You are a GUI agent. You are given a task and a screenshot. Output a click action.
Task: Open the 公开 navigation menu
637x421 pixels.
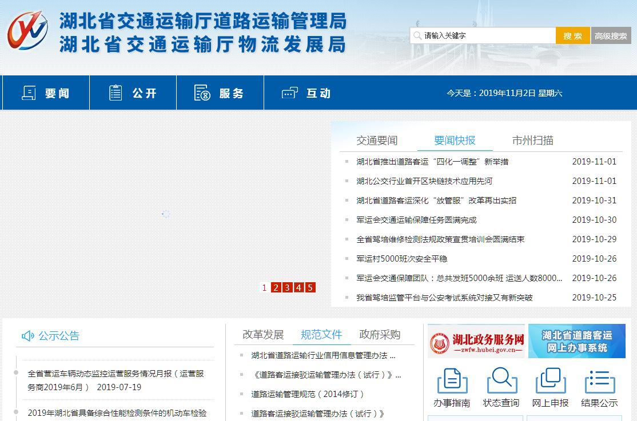point(133,93)
